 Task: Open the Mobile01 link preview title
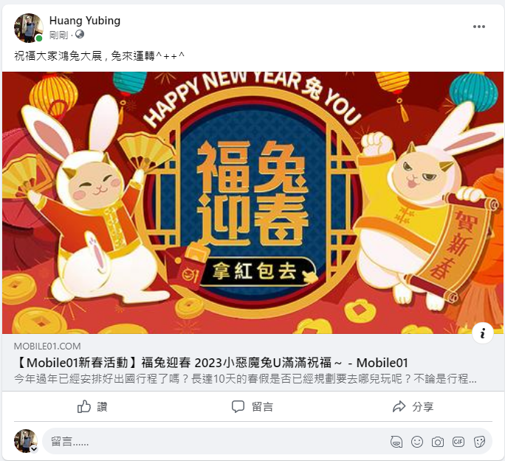pyautogui.click(x=211, y=363)
